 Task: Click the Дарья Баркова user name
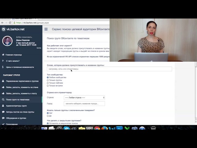click(23, 40)
